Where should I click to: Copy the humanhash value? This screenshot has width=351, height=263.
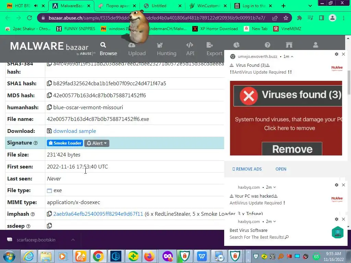pyautogui.click(x=49, y=107)
